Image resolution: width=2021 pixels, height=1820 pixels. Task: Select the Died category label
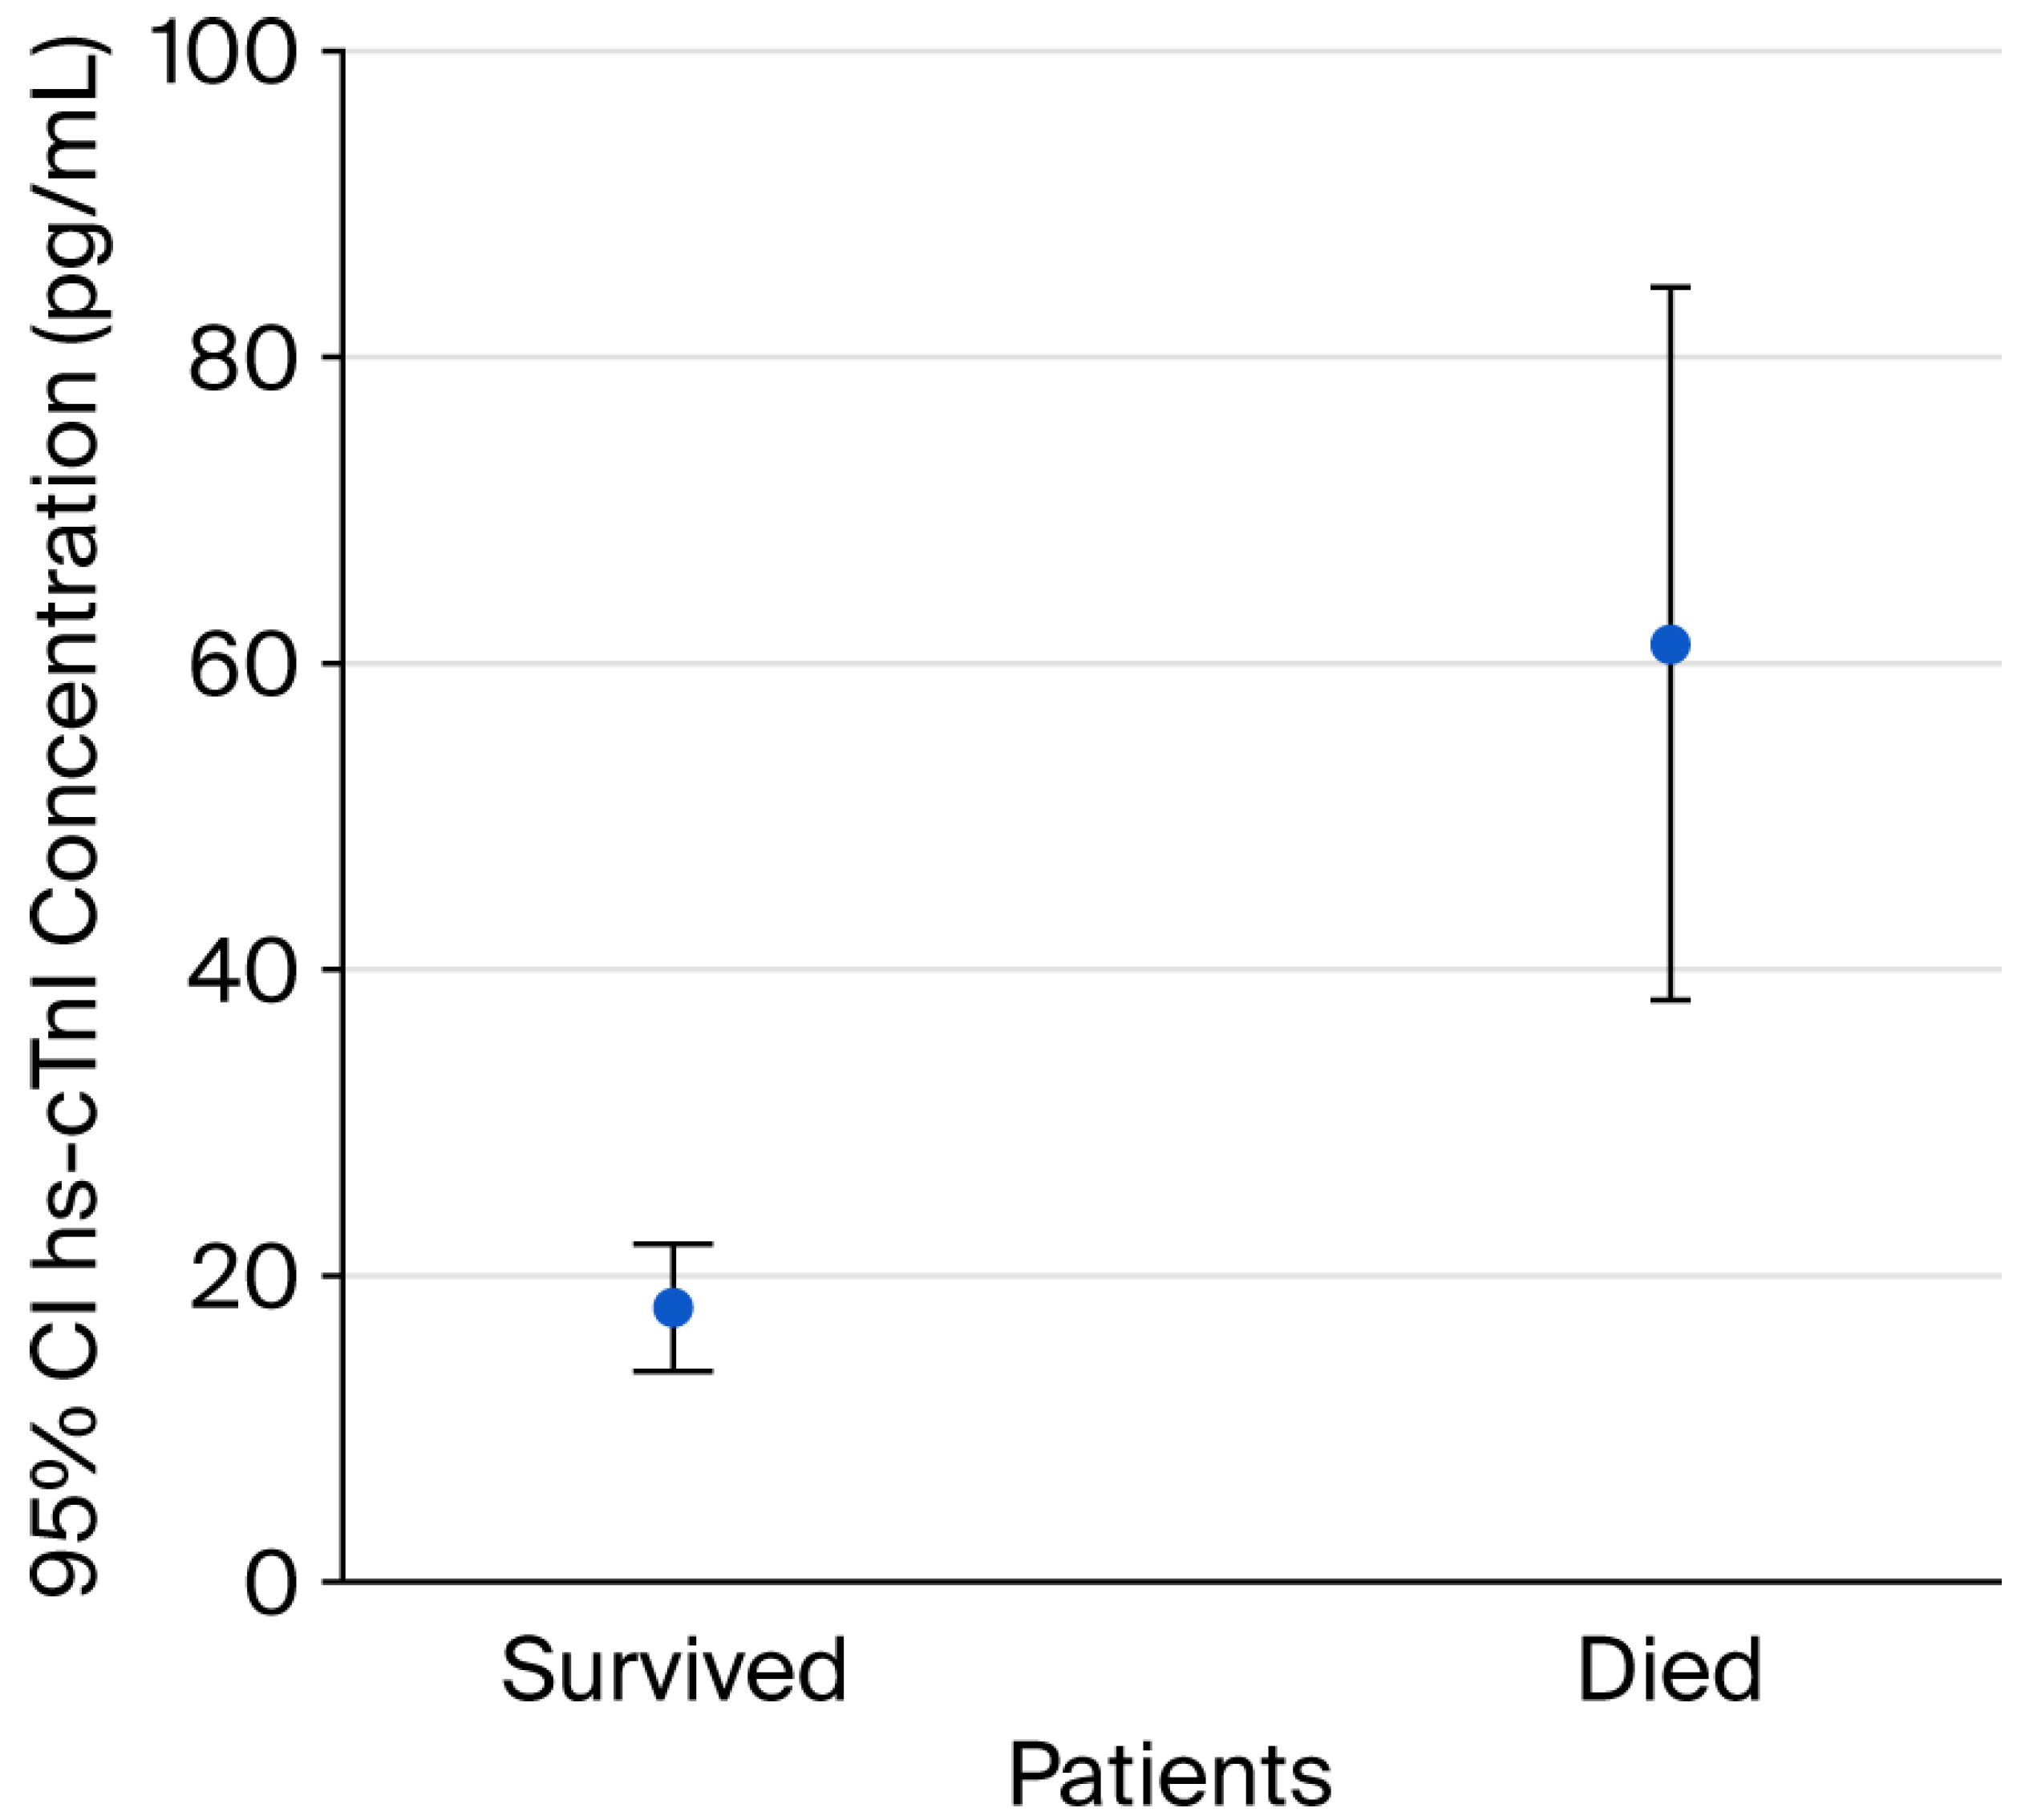coord(1669,1670)
